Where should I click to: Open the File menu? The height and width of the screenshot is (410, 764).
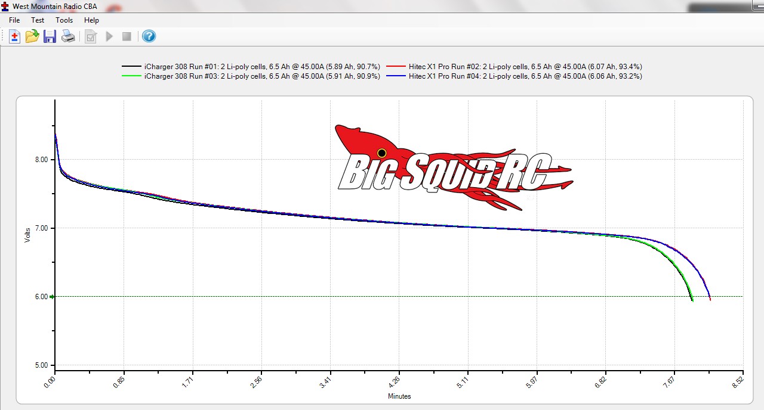click(x=14, y=20)
